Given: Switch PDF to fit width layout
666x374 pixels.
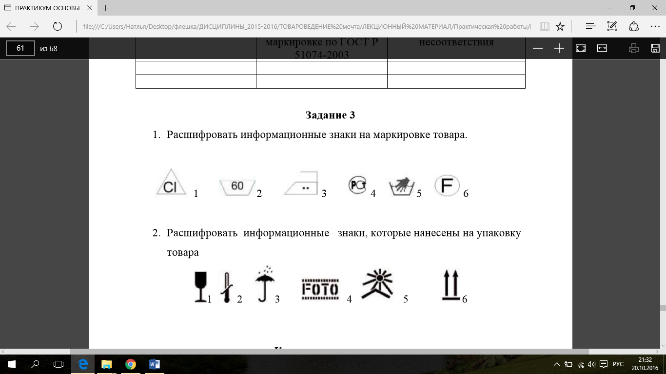Looking at the screenshot, I should click(x=602, y=48).
